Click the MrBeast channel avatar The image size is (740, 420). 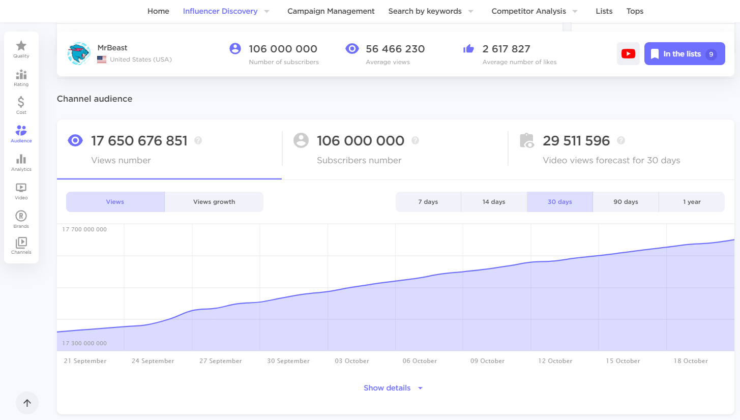[79, 53]
